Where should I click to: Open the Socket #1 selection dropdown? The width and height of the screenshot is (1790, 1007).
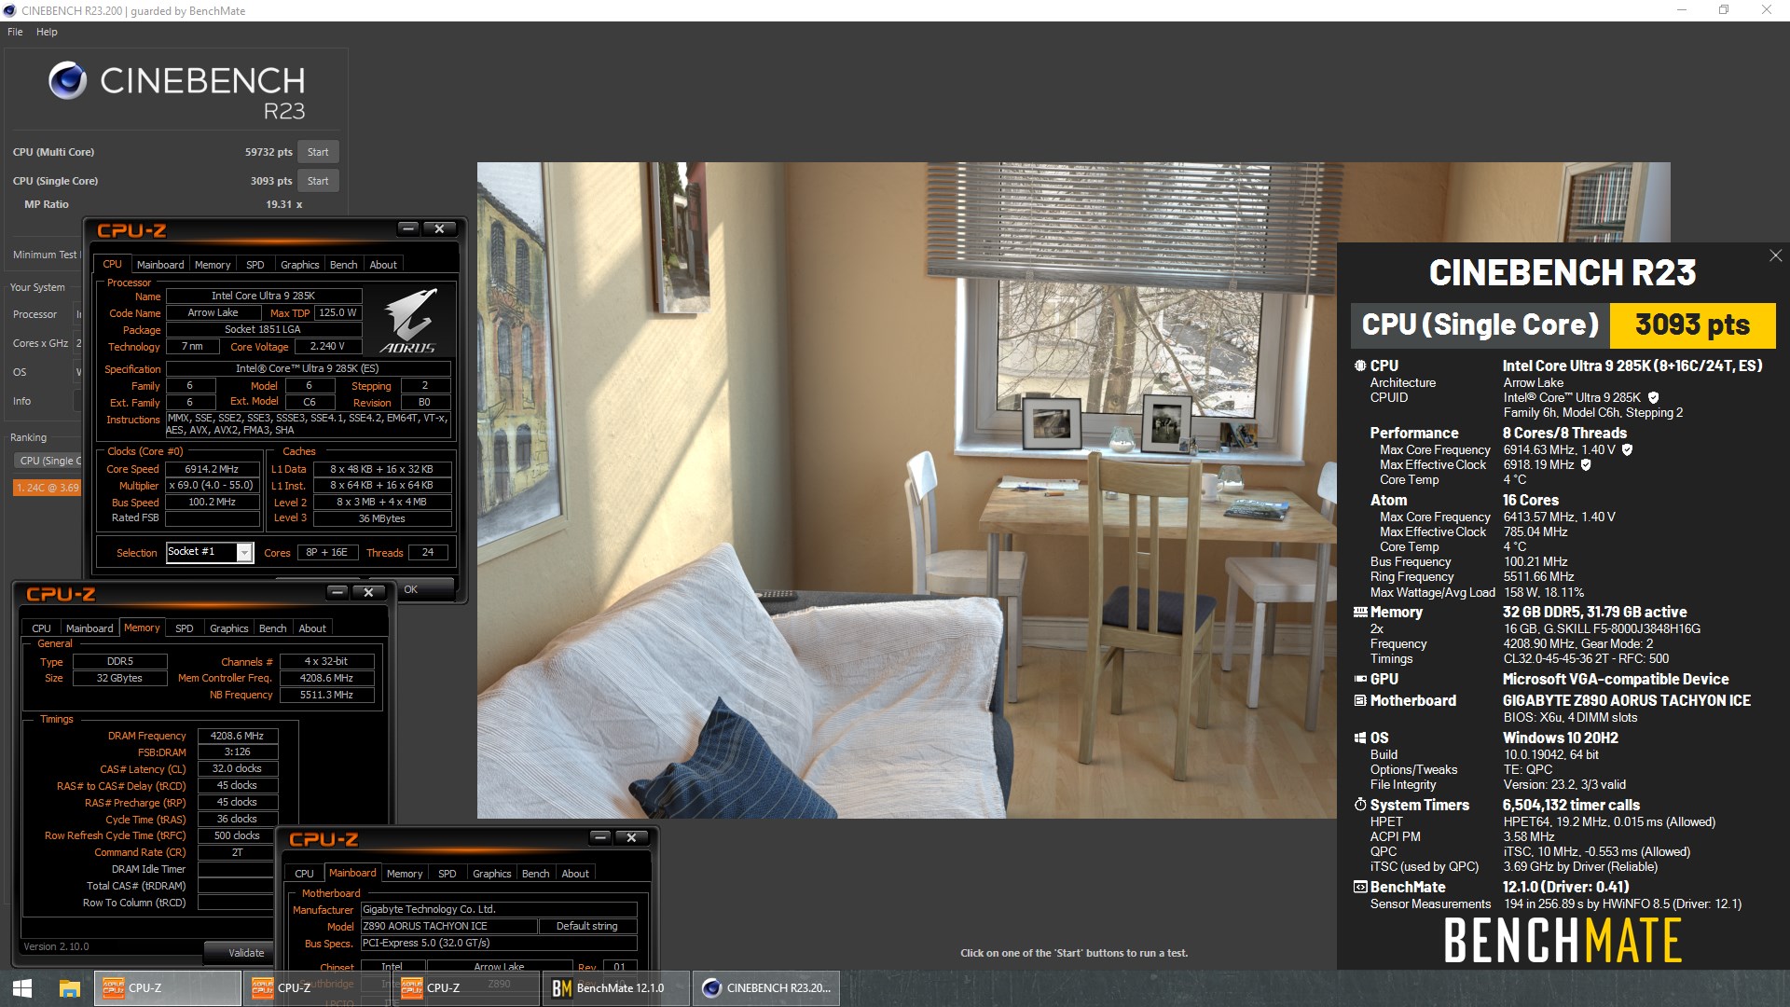244,553
